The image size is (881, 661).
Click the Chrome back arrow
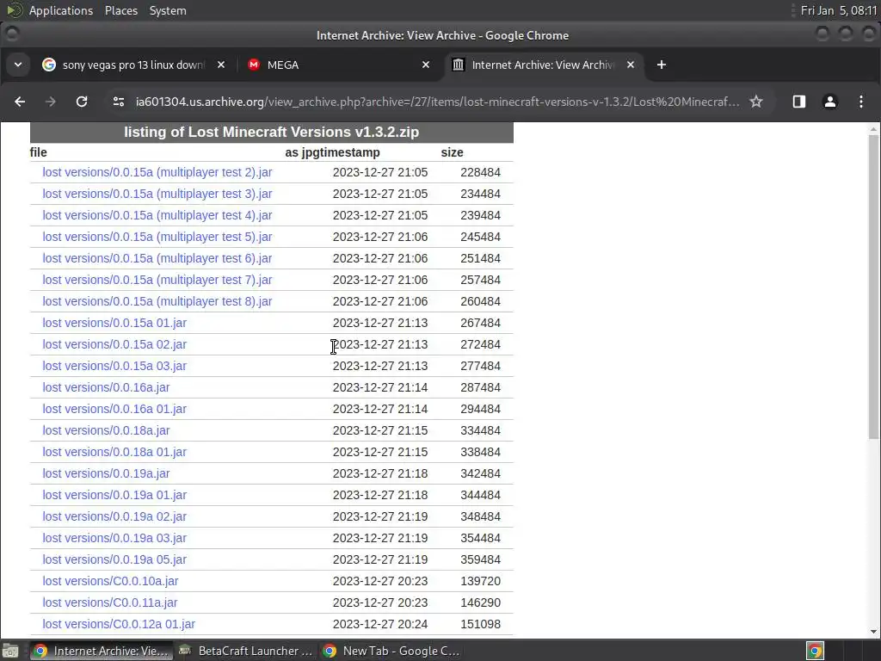coord(20,102)
